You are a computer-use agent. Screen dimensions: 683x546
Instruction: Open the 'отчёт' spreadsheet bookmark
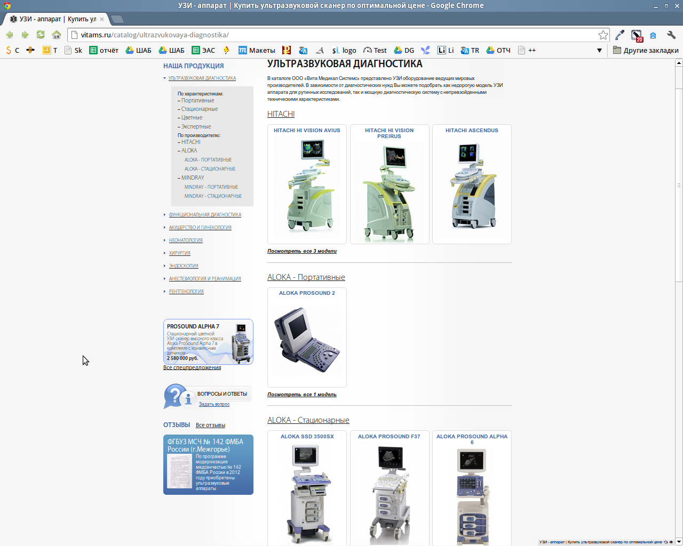pyautogui.click(x=104, y=50)
